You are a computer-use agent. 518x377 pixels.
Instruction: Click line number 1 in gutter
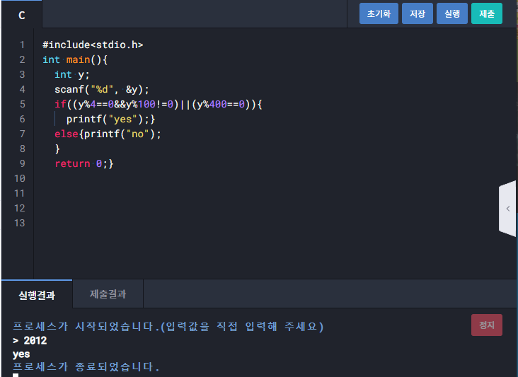[x=22, y=45]
